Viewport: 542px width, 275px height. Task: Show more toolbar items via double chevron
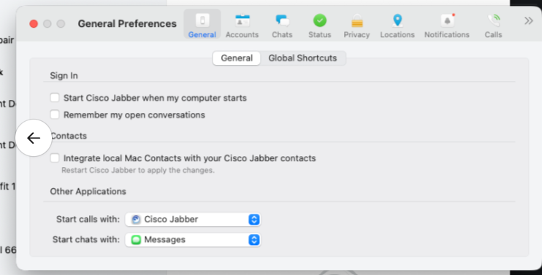529,20
